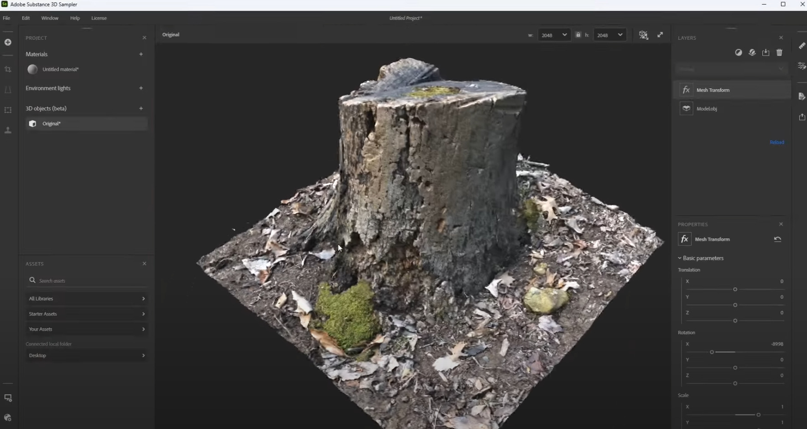Click the import layer icon
807x429 pixels.
pos(765,53)
